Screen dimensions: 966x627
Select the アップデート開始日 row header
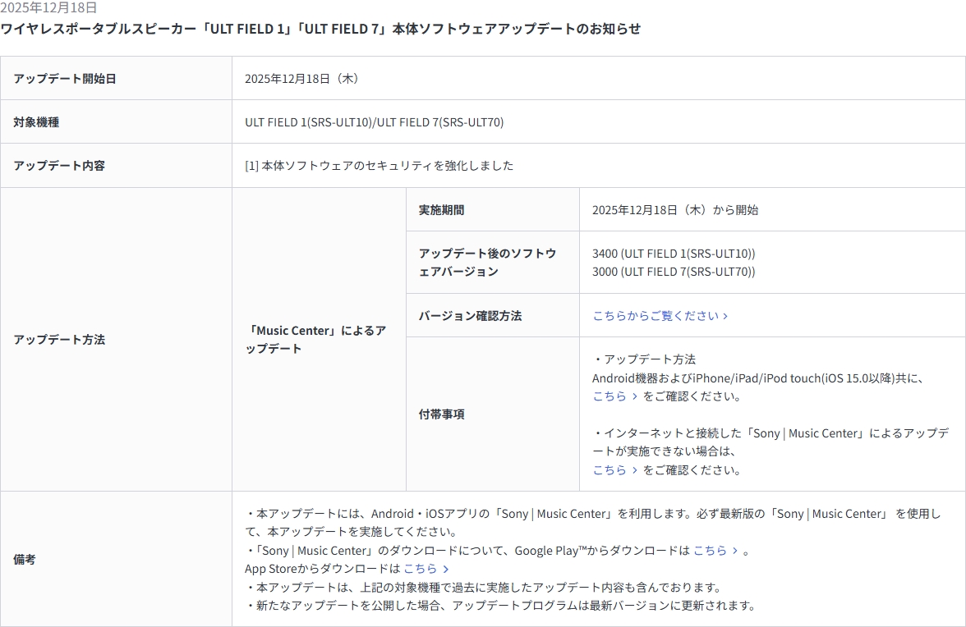point(65,79)
